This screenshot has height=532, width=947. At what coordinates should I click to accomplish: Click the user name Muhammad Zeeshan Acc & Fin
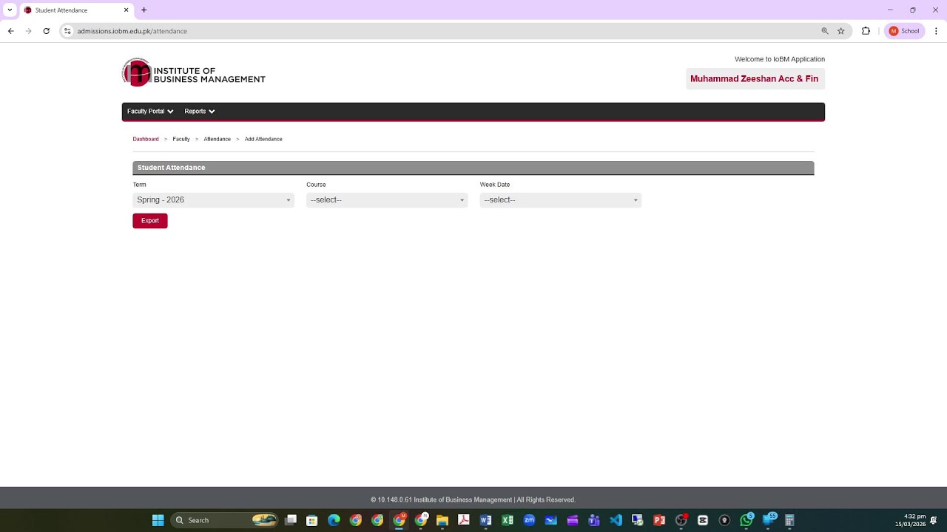click(755, 79)
